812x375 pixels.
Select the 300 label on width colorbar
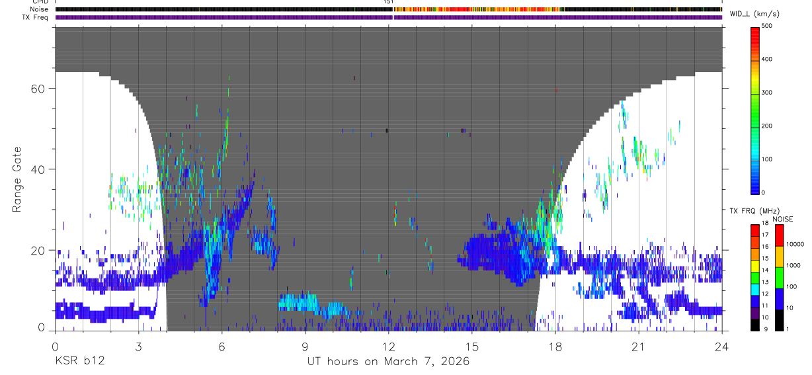click(768, 93)
